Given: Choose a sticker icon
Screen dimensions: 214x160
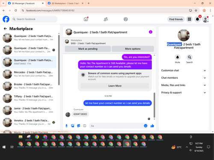Looking at the screenshot, I should tap(79, 126).
